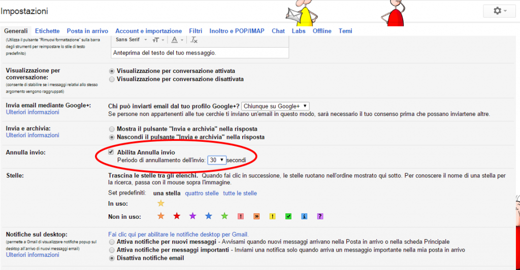Choose the tutte le stelle preset
The height and width of the screenshot is (270, 520).
[x=240, y=193]
